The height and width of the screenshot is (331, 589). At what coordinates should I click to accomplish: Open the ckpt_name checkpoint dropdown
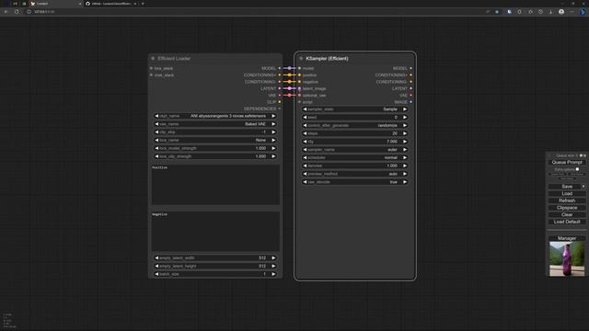[x=215, y=116]
